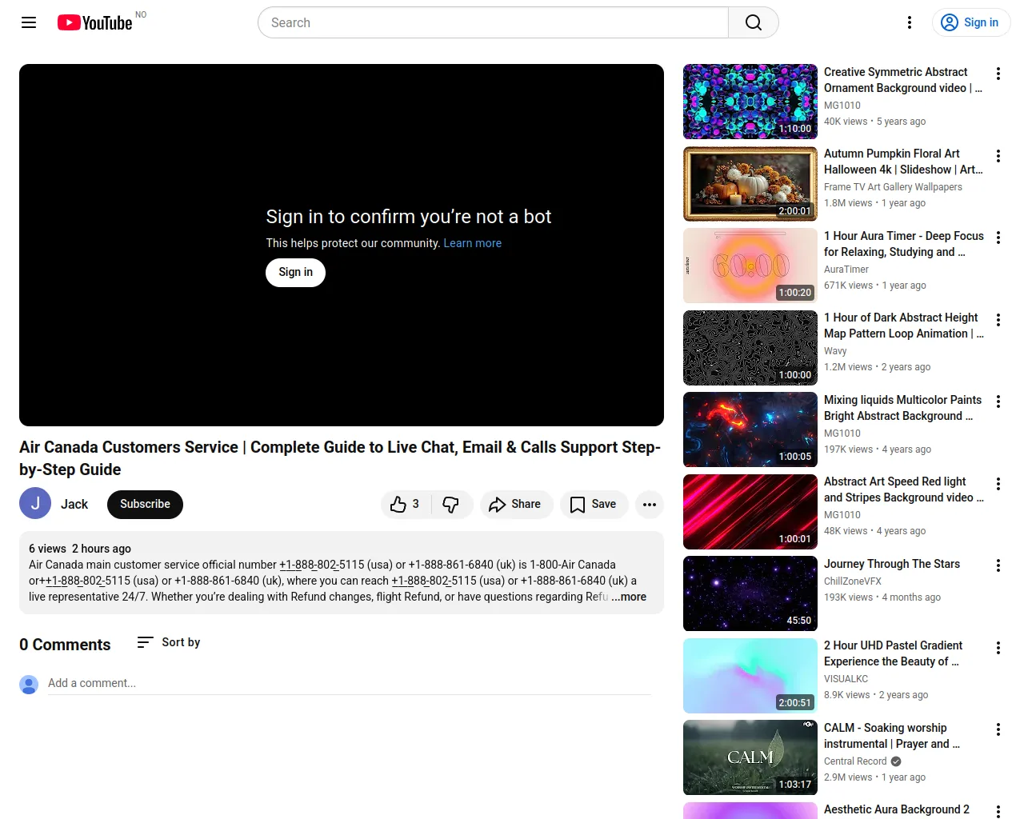Open Journey Through The Stars thumbnail
The height and width of the screenshot is (819, 1024).
pyautogui.click(x=750, y=593)
